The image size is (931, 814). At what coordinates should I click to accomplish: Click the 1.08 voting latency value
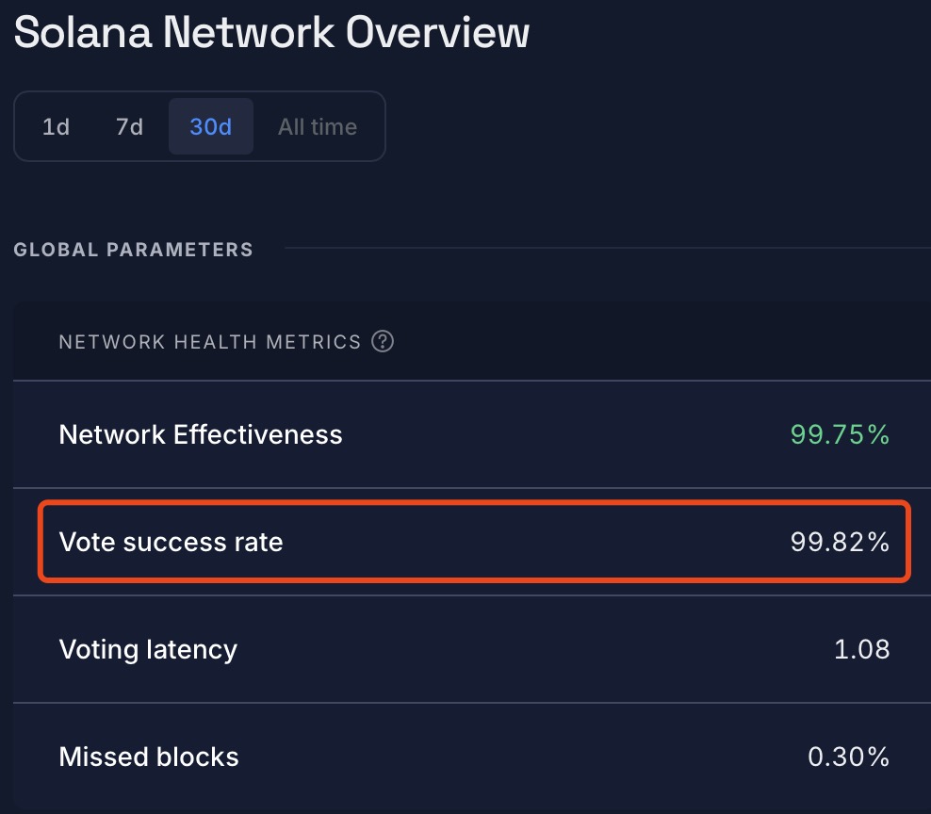click(861, 649)
